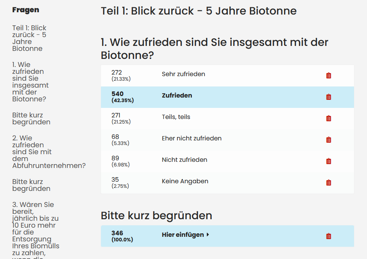Screen dimensions: 367x259
Task: Jump to question 3 about 10 Euro mehr
Action: click(36, 229)
